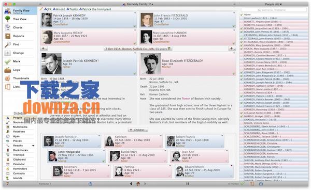The width and height of the screenshot is (311, 190).
Task: Open Joseph Patrick KENNEDY card menu arrow
Action: [x=135, y=53]
